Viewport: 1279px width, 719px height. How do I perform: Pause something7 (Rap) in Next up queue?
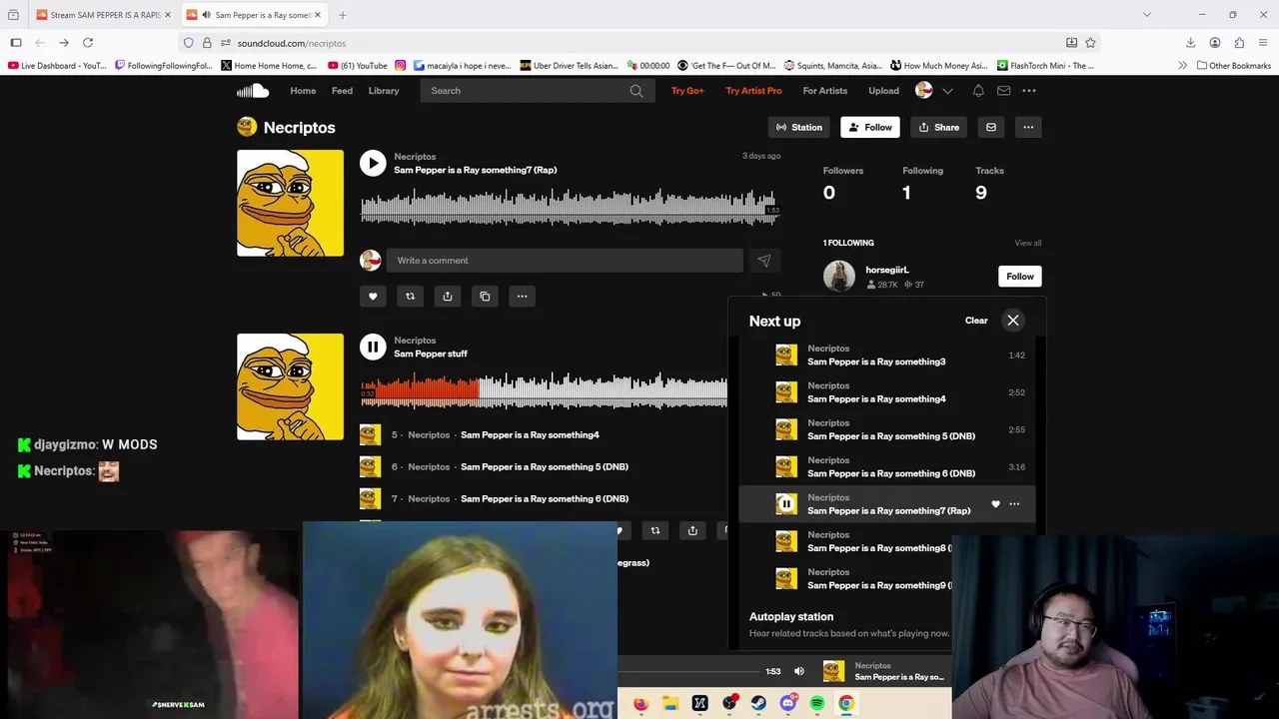click(x=786, y=504)
